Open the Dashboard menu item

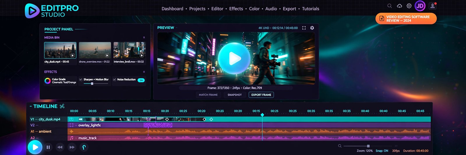pyautogui.click(x=172, y=9)
